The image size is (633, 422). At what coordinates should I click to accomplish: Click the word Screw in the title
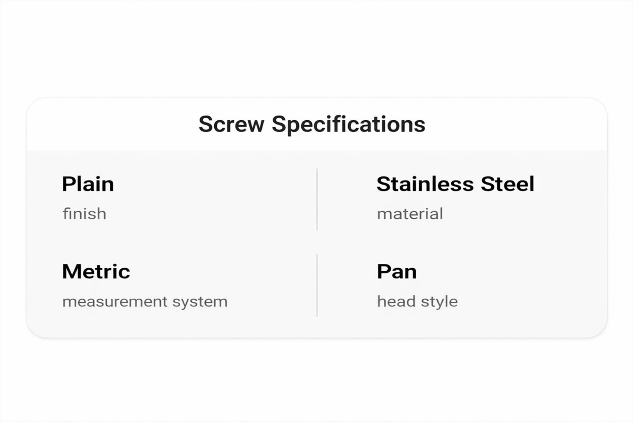click(x=231, y=124)
